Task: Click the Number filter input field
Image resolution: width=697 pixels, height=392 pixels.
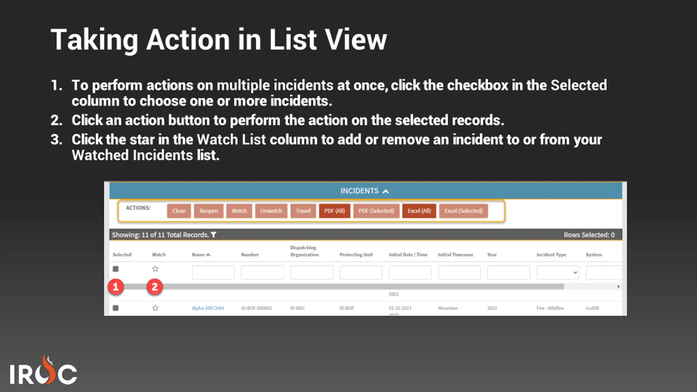Action: (x=262, y=272)
